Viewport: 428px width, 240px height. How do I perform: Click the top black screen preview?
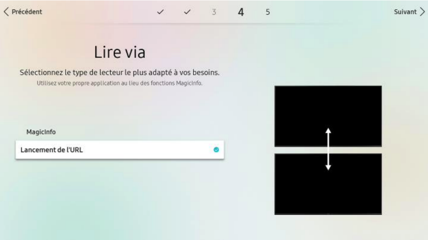coord(328,116)
